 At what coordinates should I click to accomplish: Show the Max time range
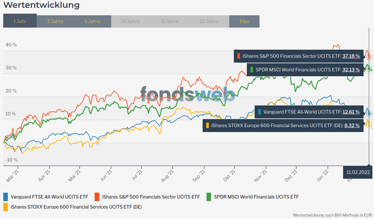click(244, 21)
